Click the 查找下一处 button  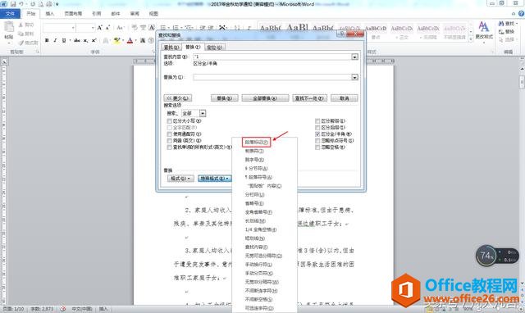[x=309, y=98]
